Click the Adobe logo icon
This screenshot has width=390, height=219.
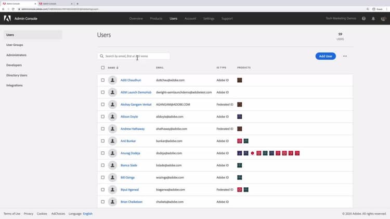(x=7, y=18)
